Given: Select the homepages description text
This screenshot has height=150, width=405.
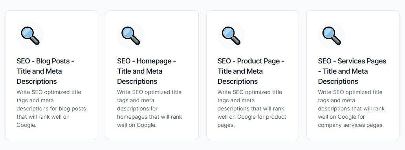Looking at the screenshot, I should (x=150, y=108).
